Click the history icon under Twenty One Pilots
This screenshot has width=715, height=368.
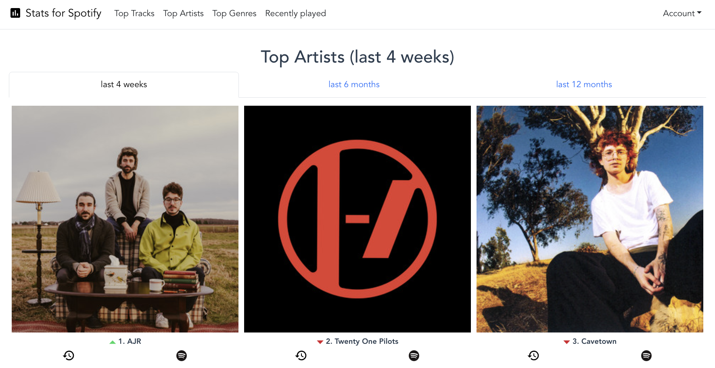301,355
